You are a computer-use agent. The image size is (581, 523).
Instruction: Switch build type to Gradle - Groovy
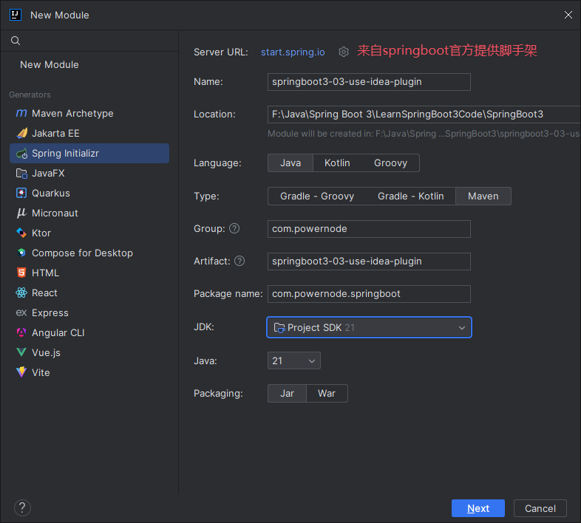coord(317,196)
